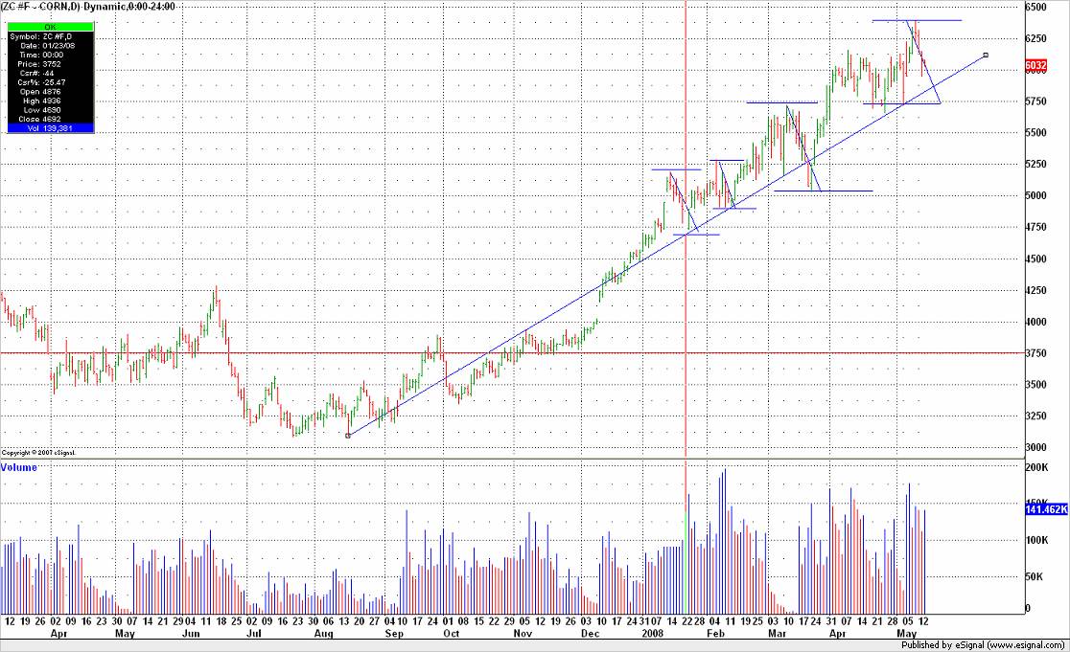The width and height of the screenshot is (1070, 652).
Task: Grab the trendline's lower-left anchor handle
Action: click(347, 435)
